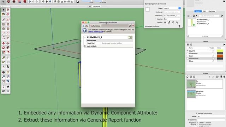Select the Move tool

point(4,43)
